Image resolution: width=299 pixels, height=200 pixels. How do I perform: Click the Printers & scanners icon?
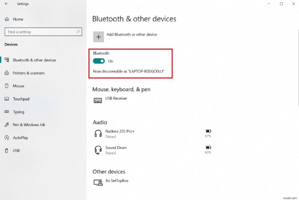(7, 73)
